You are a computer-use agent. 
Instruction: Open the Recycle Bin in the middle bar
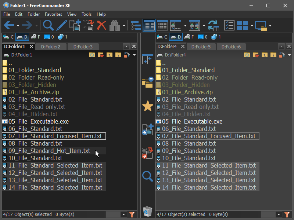coord(147,211)
